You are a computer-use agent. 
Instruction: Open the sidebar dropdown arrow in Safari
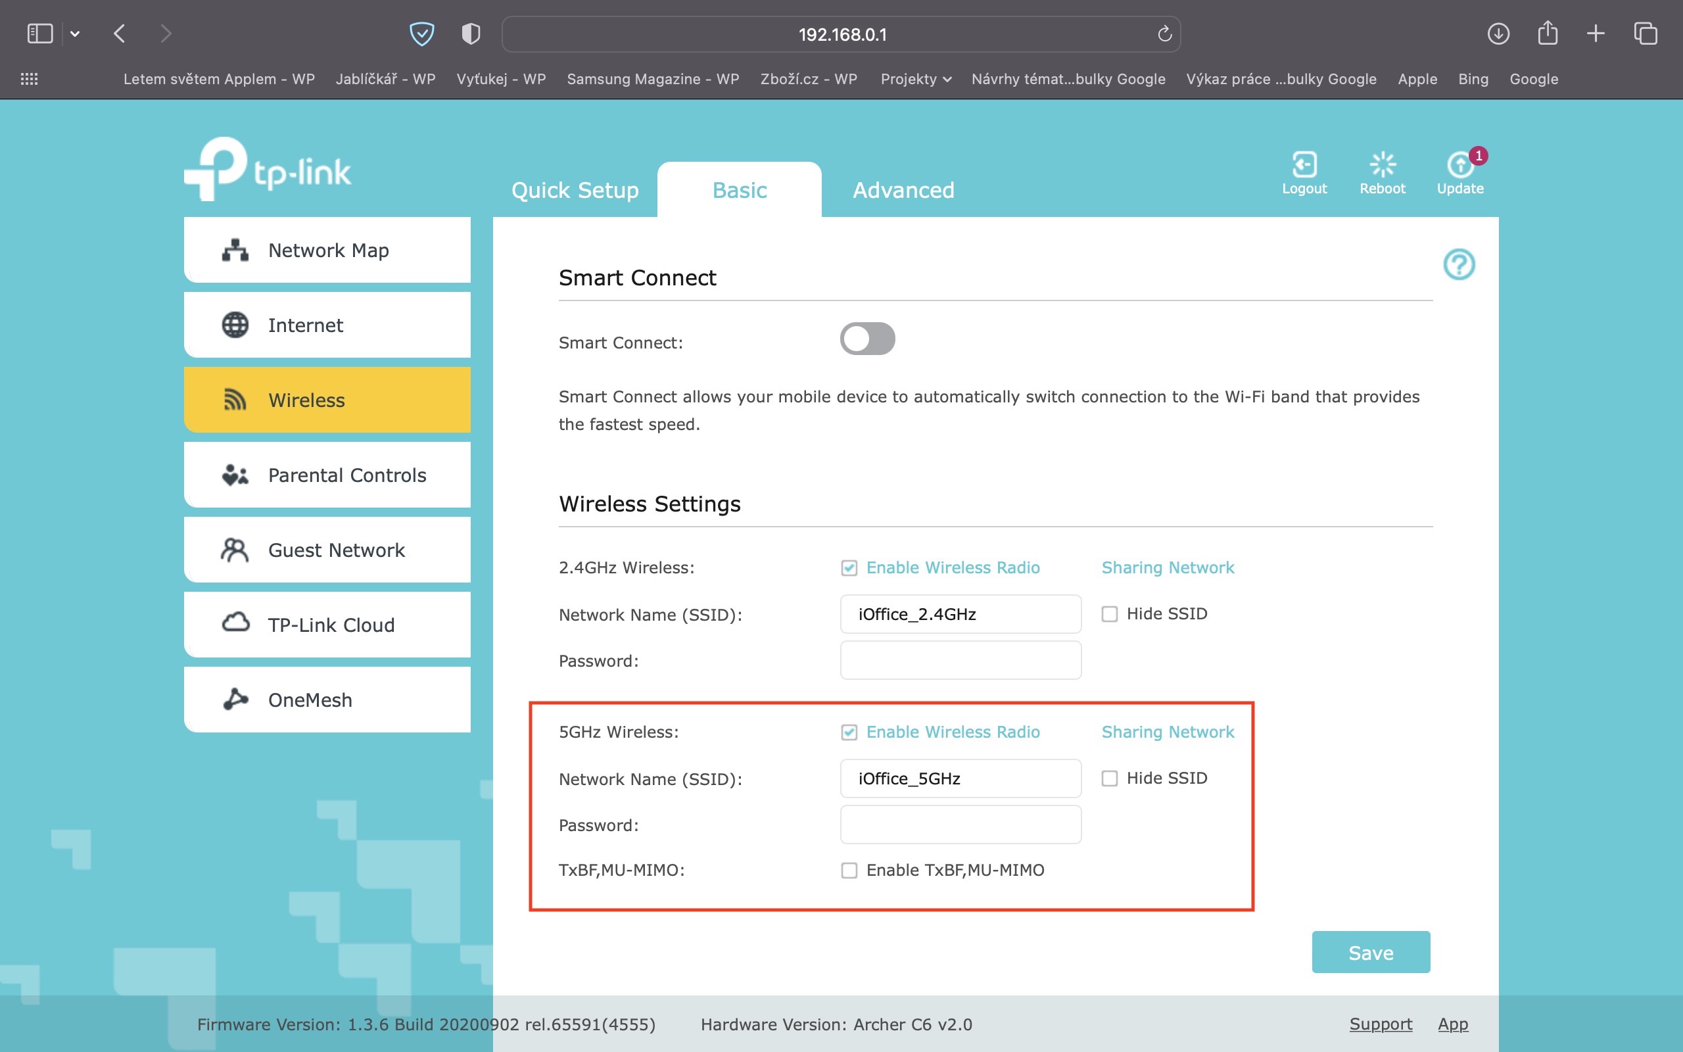75,34
